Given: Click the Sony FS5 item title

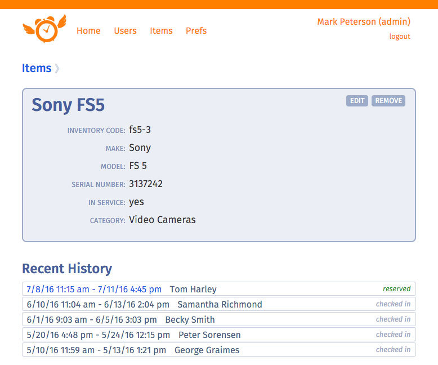Looking at the screenshot, I should tap(68, 105).
